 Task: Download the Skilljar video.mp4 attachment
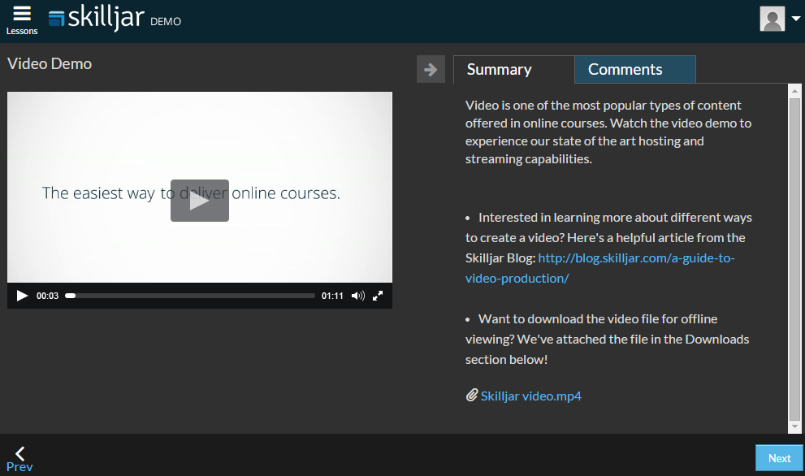click(x=530, y=396)
